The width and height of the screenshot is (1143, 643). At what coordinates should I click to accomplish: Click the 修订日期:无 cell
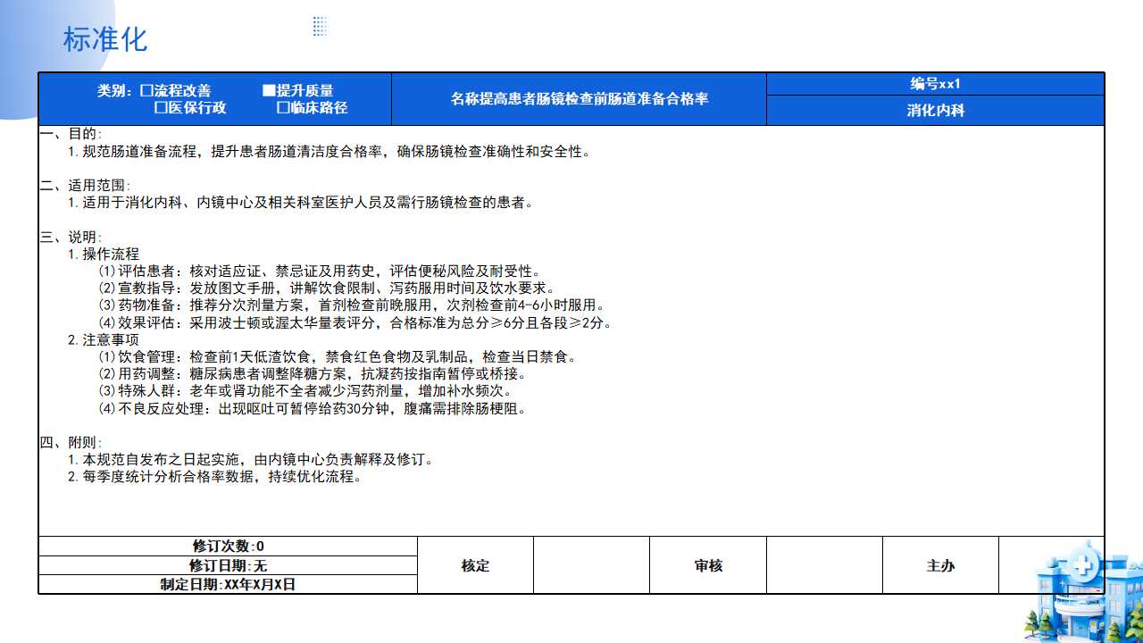228,565
